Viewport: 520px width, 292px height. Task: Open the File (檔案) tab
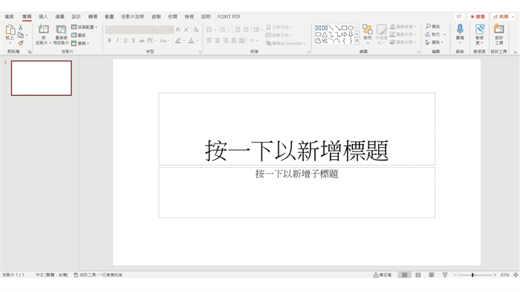9,16
